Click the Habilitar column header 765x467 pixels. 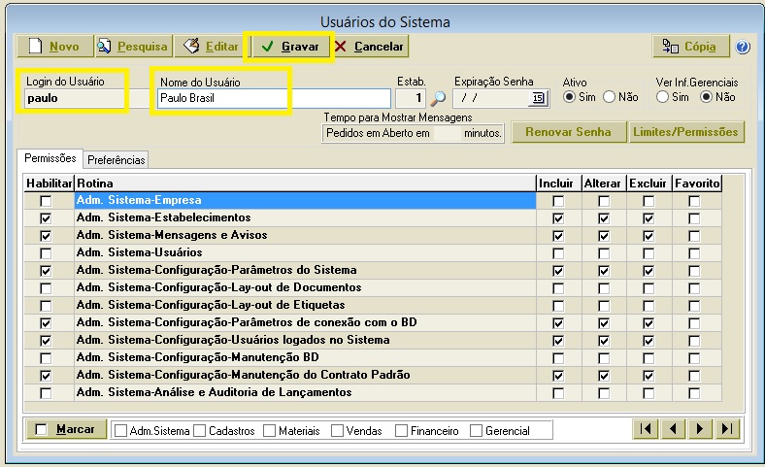pos(49,183)
